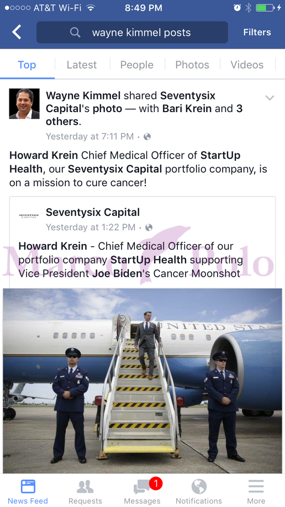Open the More hamburger menu icon

[256, 487]
